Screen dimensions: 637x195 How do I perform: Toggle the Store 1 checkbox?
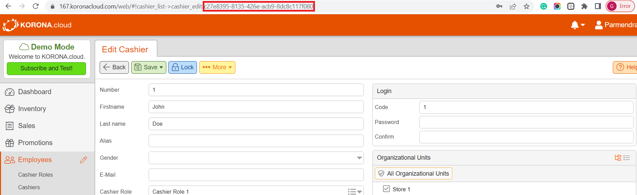click(386, 189)
